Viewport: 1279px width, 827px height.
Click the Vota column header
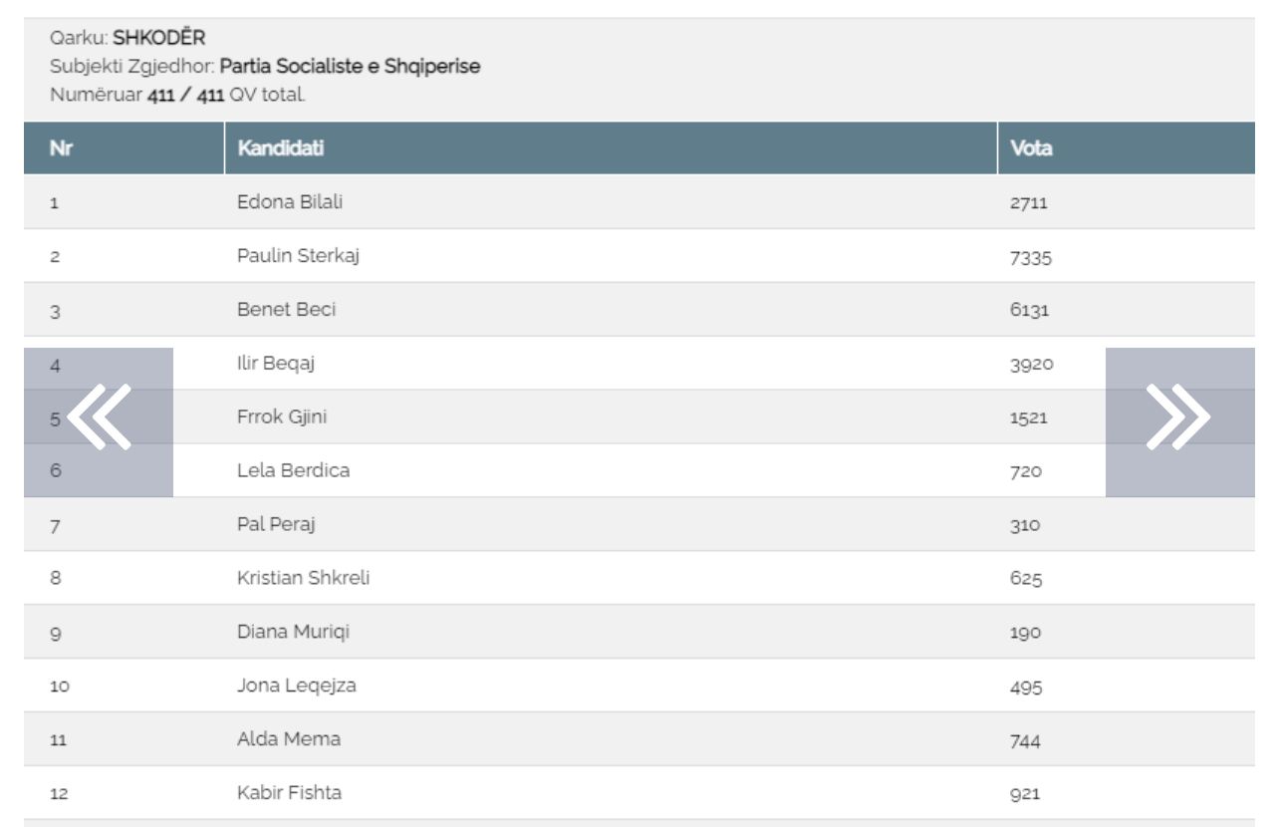pos(1031,148)
